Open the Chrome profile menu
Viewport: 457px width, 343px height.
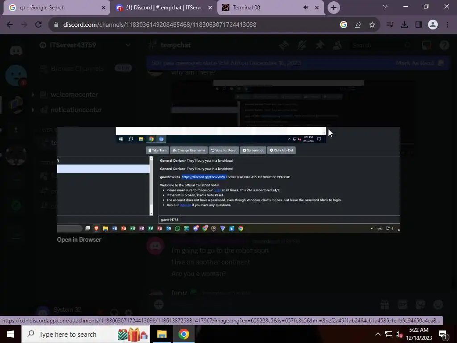433,25
